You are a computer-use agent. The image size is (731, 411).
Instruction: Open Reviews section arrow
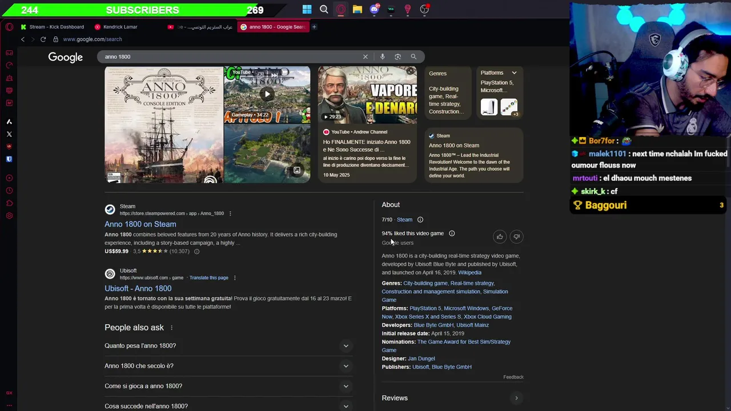516,398
